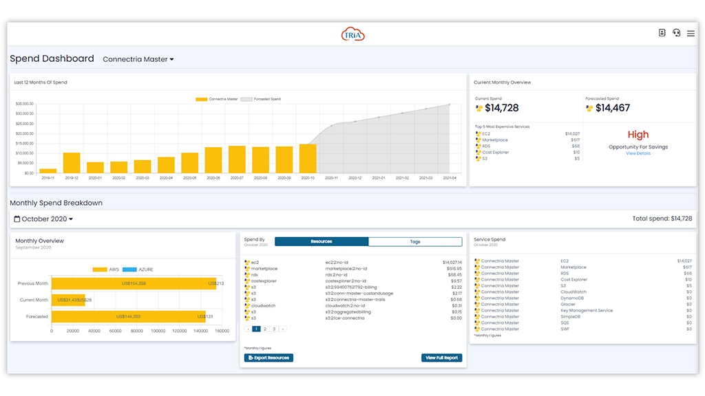
Task: Click AWS icon in Connectria Master EC2 service row
Action: (x=477, y=261)
